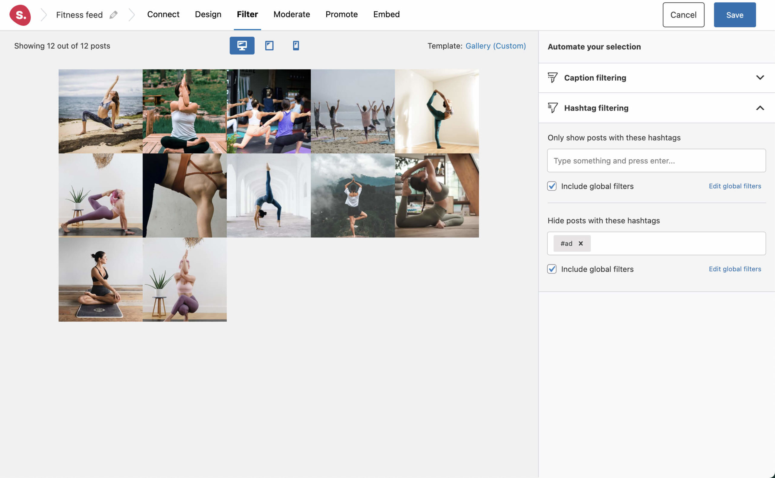This screenshot has width=775, height=478.
Task: Open the Gallery (Custom) template link
Action: tap(495, 46)
